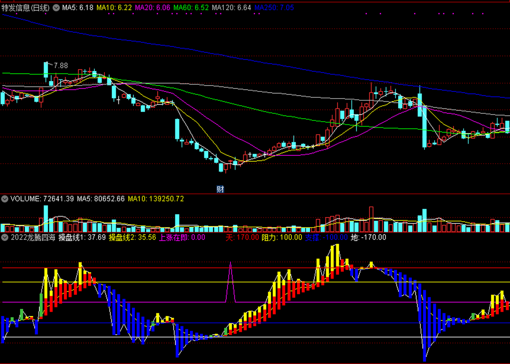The height and width of the screenshot is (364, 510).
Task: Select the 特发信息(日线) chart title
Action: 26,8
